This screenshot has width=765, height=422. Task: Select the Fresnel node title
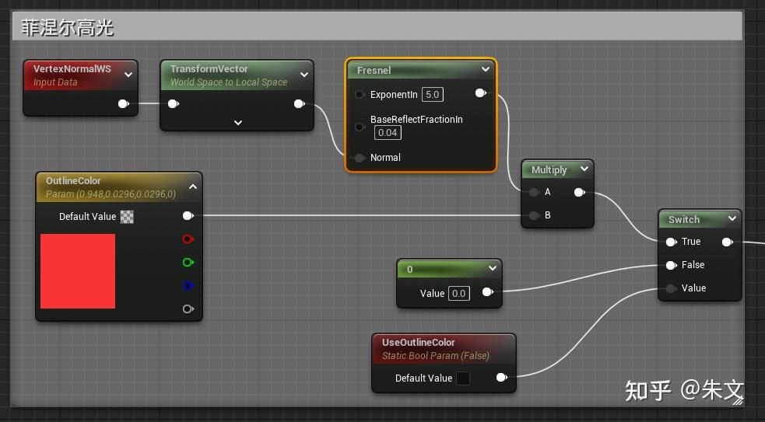tap(374, 70)
